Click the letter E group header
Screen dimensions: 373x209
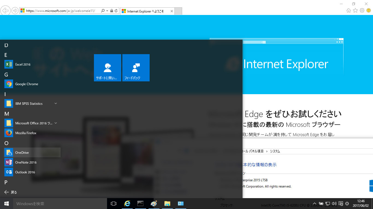[6, 55]
